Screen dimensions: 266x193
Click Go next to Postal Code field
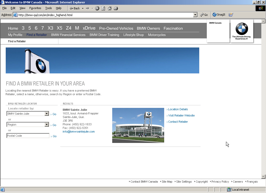(54, 136)
